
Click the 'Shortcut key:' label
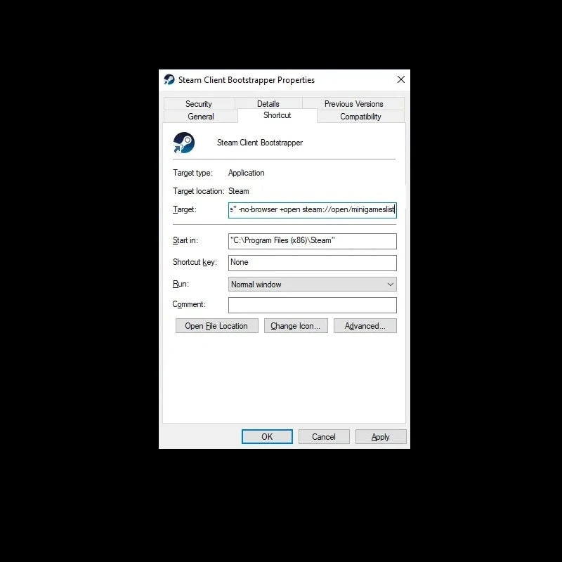pyautogui.click(x=195, y=262)
